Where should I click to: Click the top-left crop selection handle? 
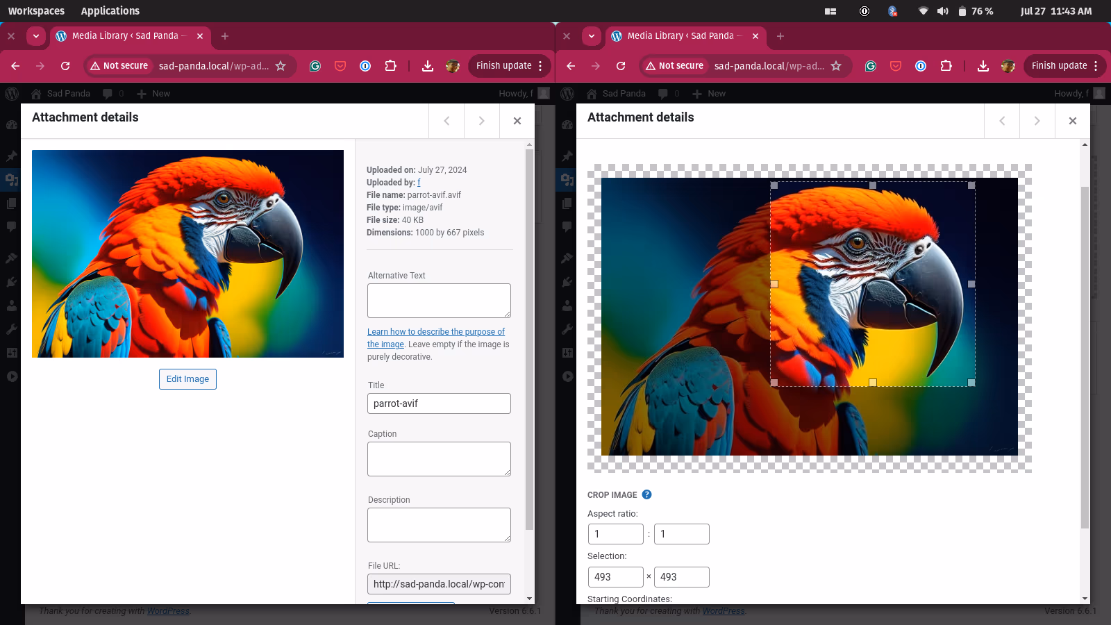click(774, 185)
